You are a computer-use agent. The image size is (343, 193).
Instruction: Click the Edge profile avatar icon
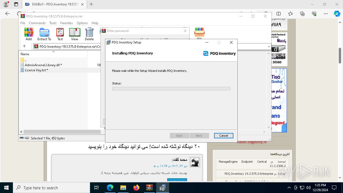click(6, 4)
